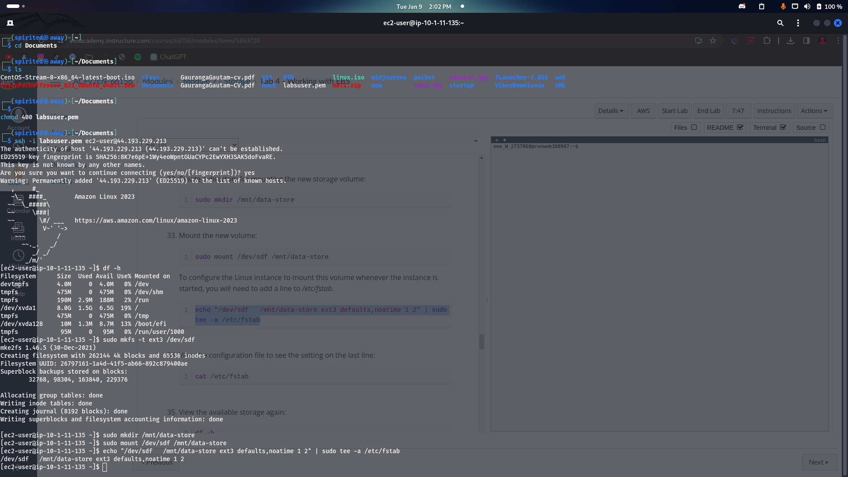
Task: Open browser downloads icon
Action: tap(791, 41)
